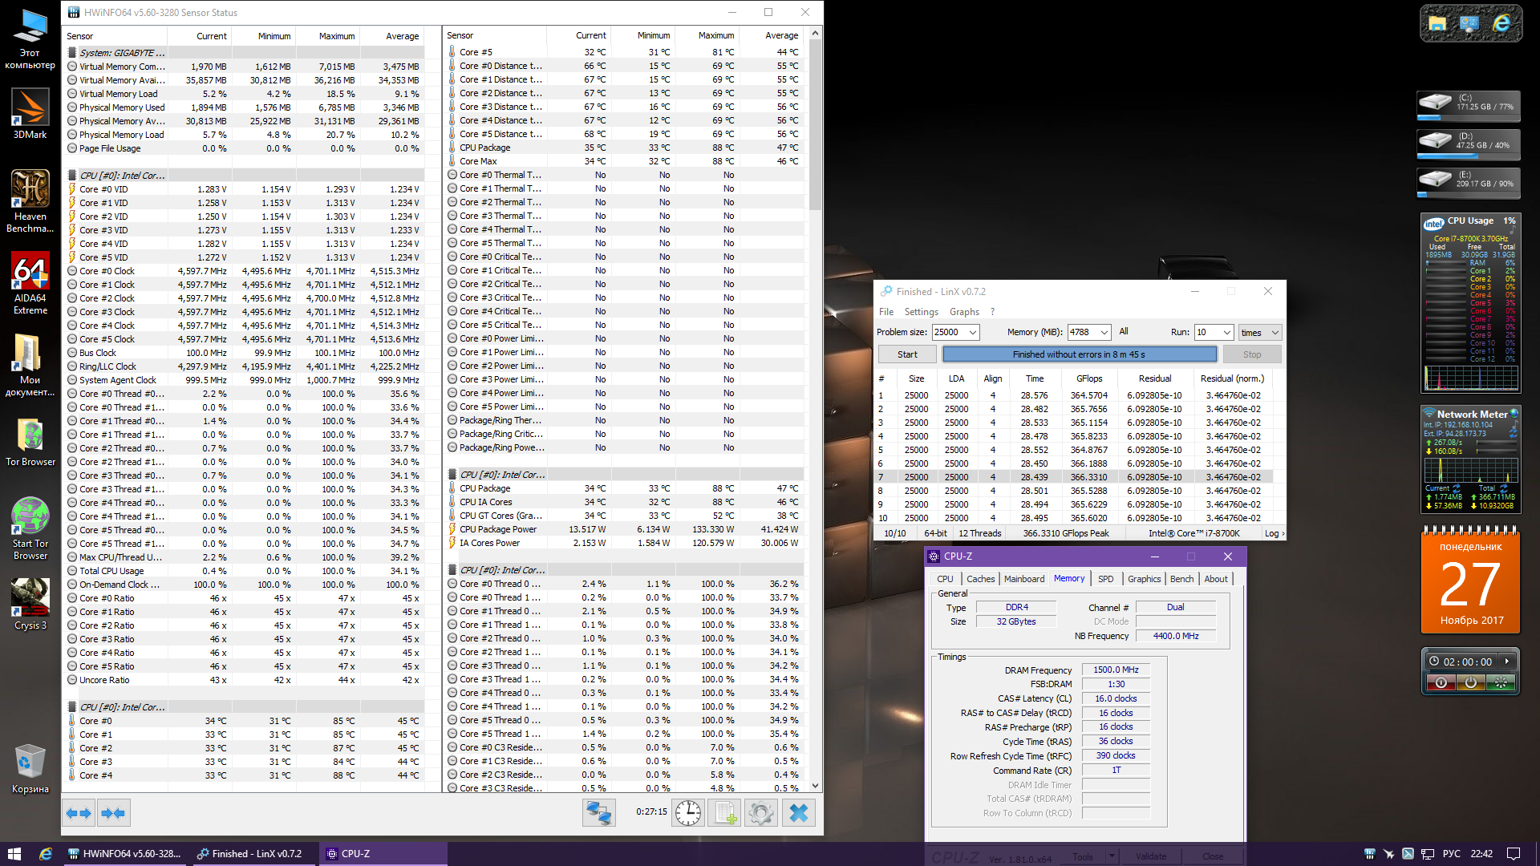Click the LinX finished progress bar
Image resolution: width=1540 pixels, height=866 pixels.
pyautogui.click(x=1079, y=354)
